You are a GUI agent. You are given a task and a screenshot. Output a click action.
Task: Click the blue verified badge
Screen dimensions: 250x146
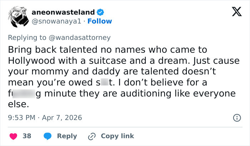101,12
